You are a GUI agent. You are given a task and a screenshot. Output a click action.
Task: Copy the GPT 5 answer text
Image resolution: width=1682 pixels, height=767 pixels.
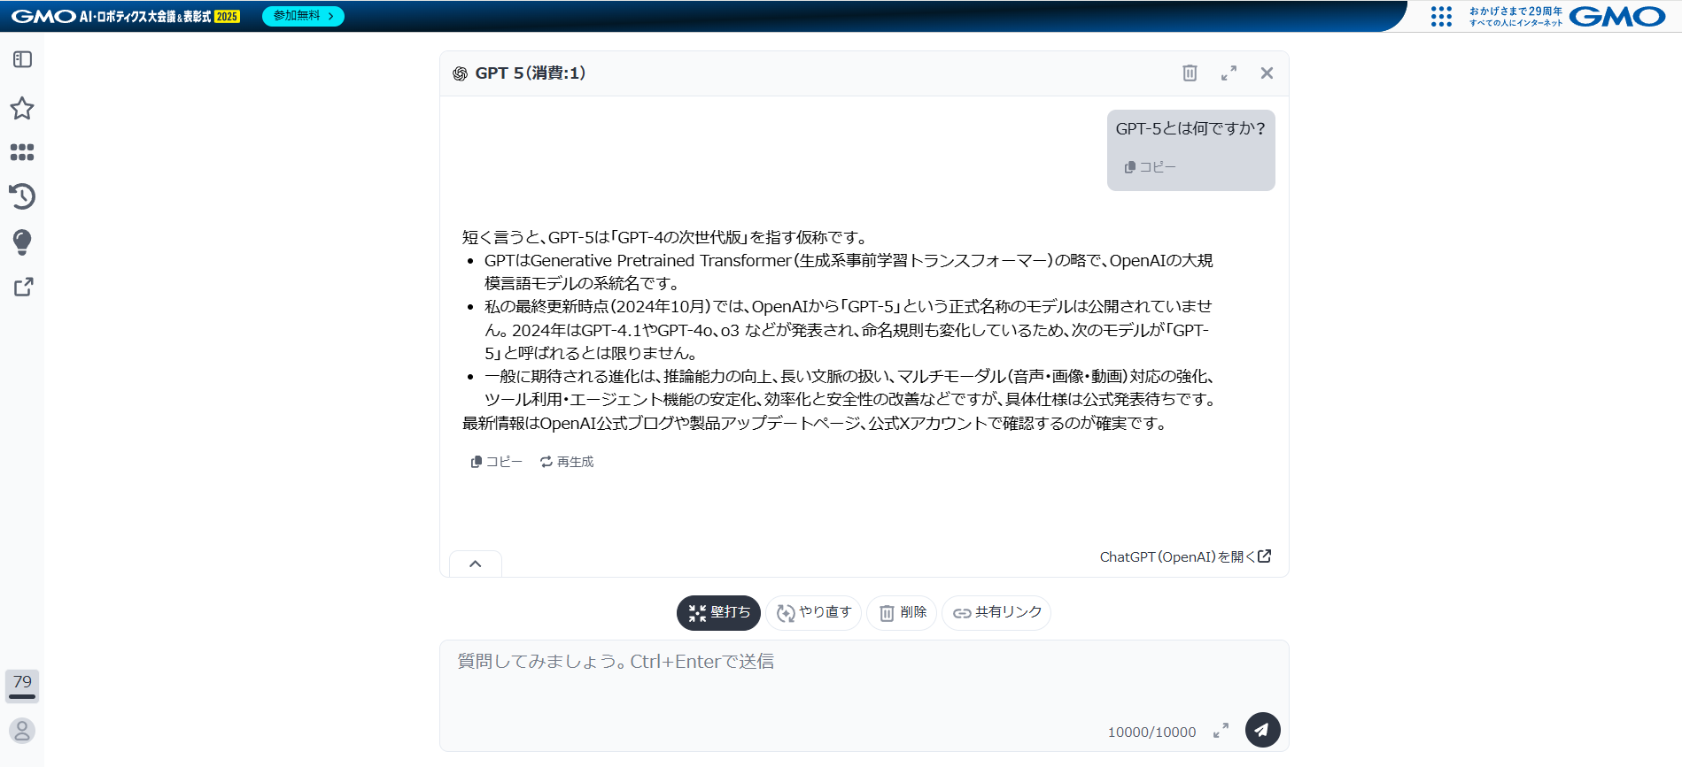pyautogui.click(x=496, y=462)
